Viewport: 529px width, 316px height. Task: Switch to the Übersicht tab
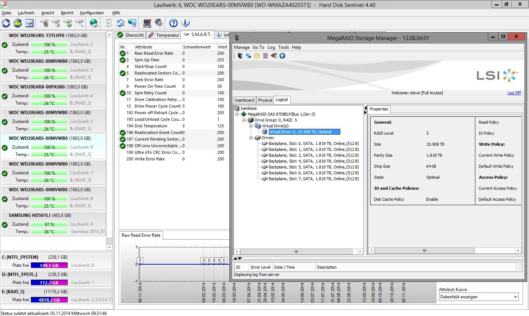tap(131, 35)
